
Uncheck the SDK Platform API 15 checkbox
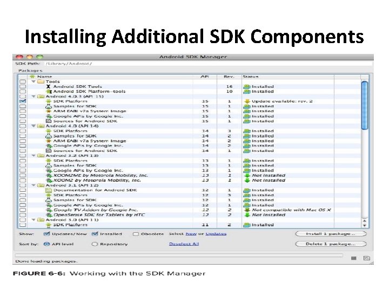coord(23,101)
